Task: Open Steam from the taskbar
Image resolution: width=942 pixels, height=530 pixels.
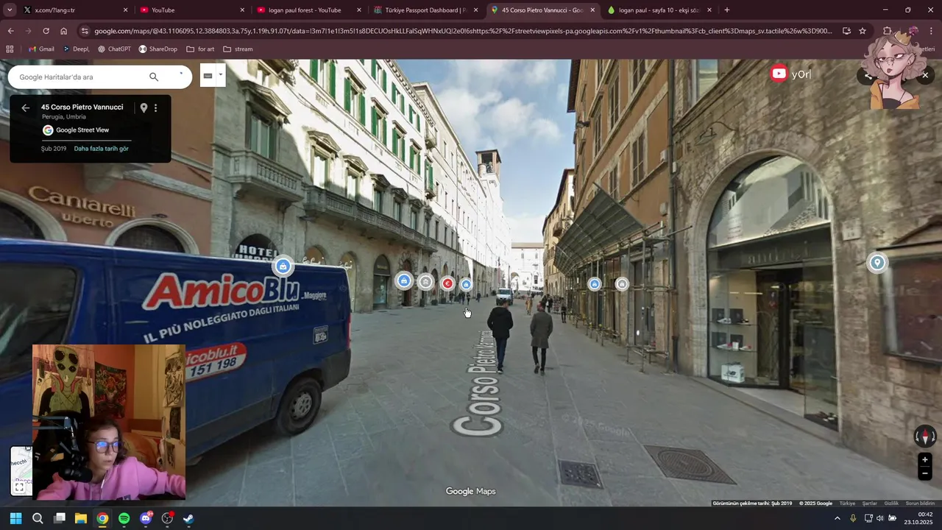Action: pyautogui.click(x=188, y=518)
